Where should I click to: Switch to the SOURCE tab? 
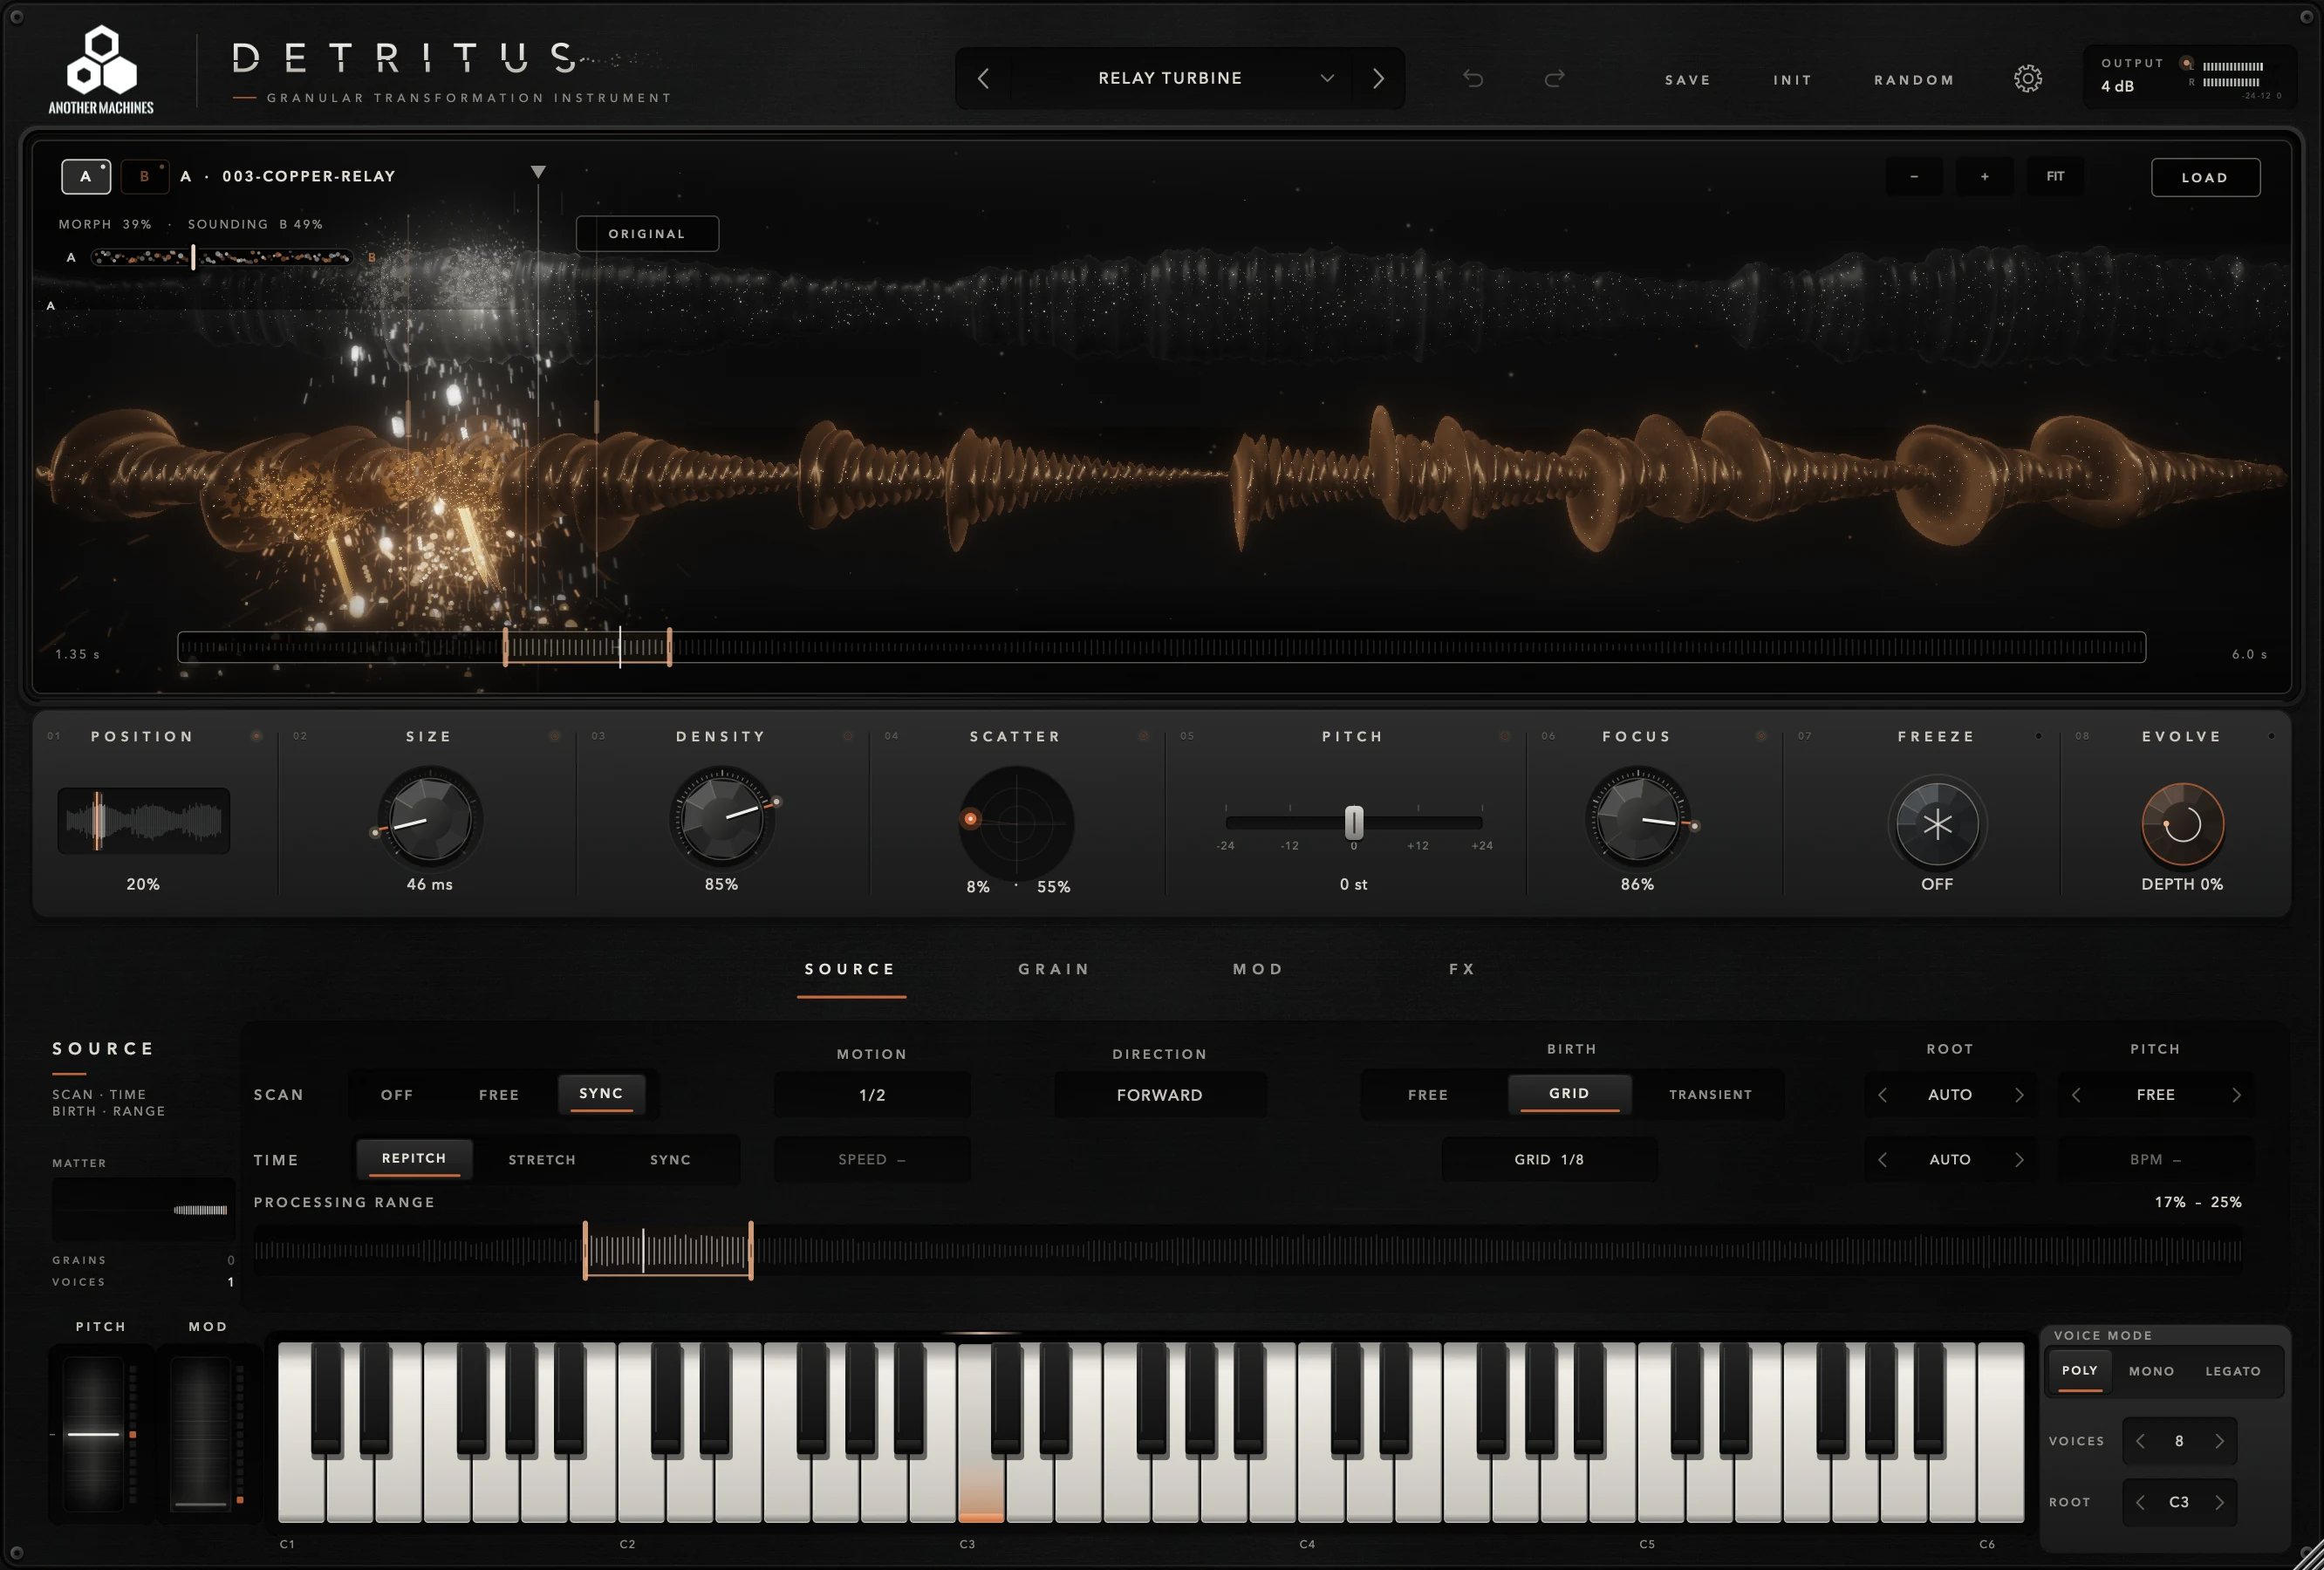pos(851,969)
